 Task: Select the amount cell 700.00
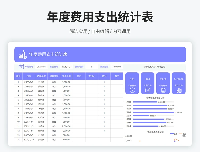coord(66,100)
